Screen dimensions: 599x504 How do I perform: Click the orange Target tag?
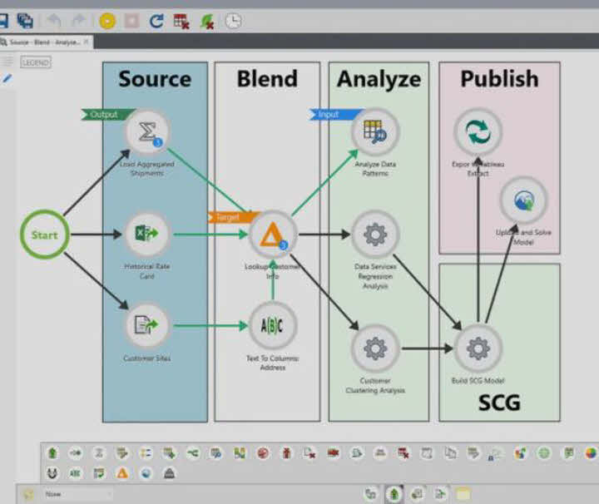tap(230, 217)
